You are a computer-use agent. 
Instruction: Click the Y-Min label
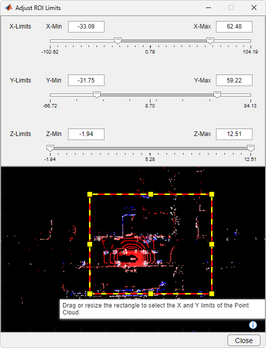point(53,80)
